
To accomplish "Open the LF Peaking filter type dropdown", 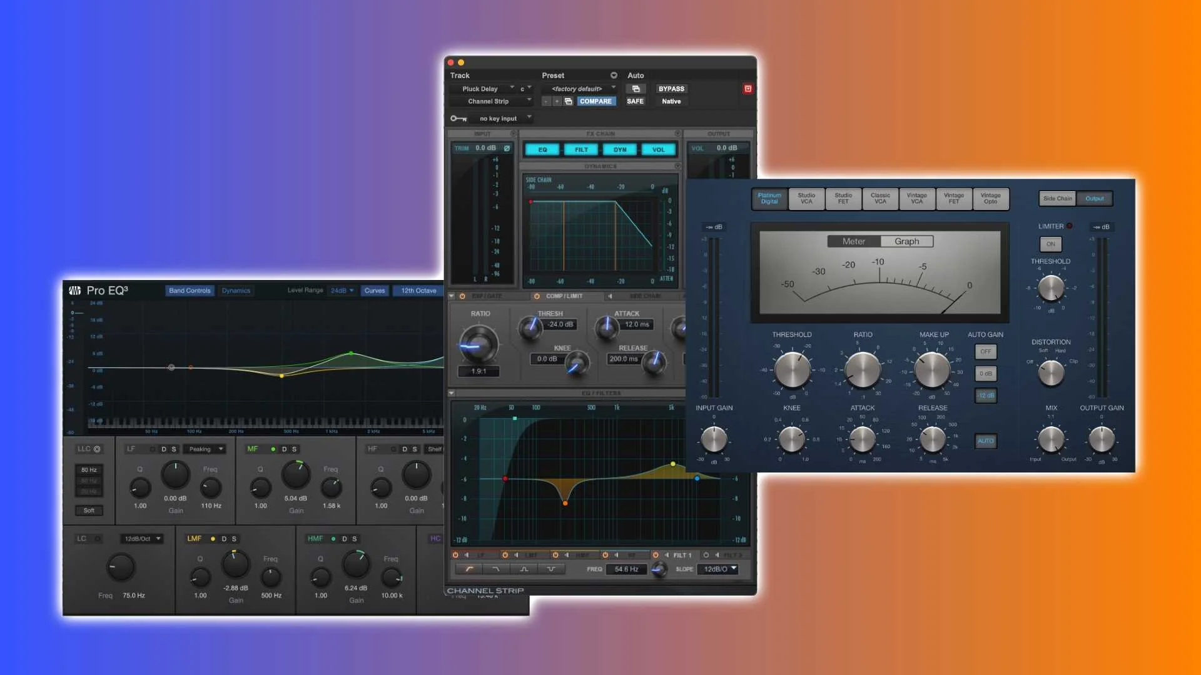I will (206, 449).
